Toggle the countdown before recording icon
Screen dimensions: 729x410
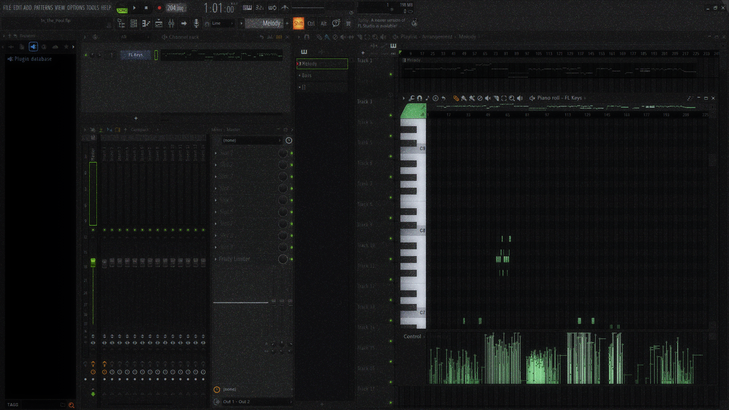coord(259,8)
